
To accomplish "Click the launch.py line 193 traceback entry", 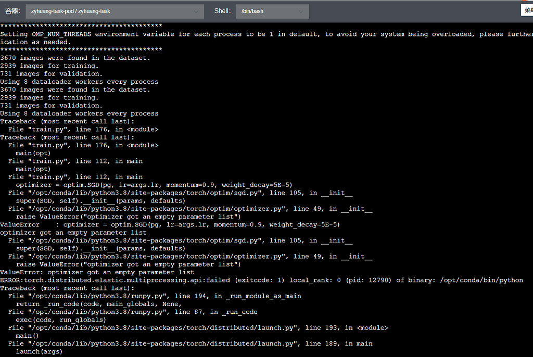I will [x=198, y=328].
